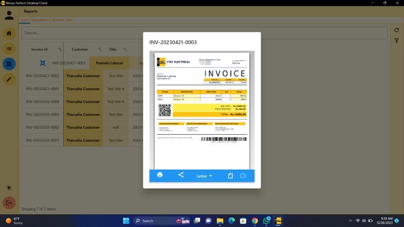The height and width of the screenshot is (227, 404).
Task: Select the Reports sidebar icon
Action: 9,64
